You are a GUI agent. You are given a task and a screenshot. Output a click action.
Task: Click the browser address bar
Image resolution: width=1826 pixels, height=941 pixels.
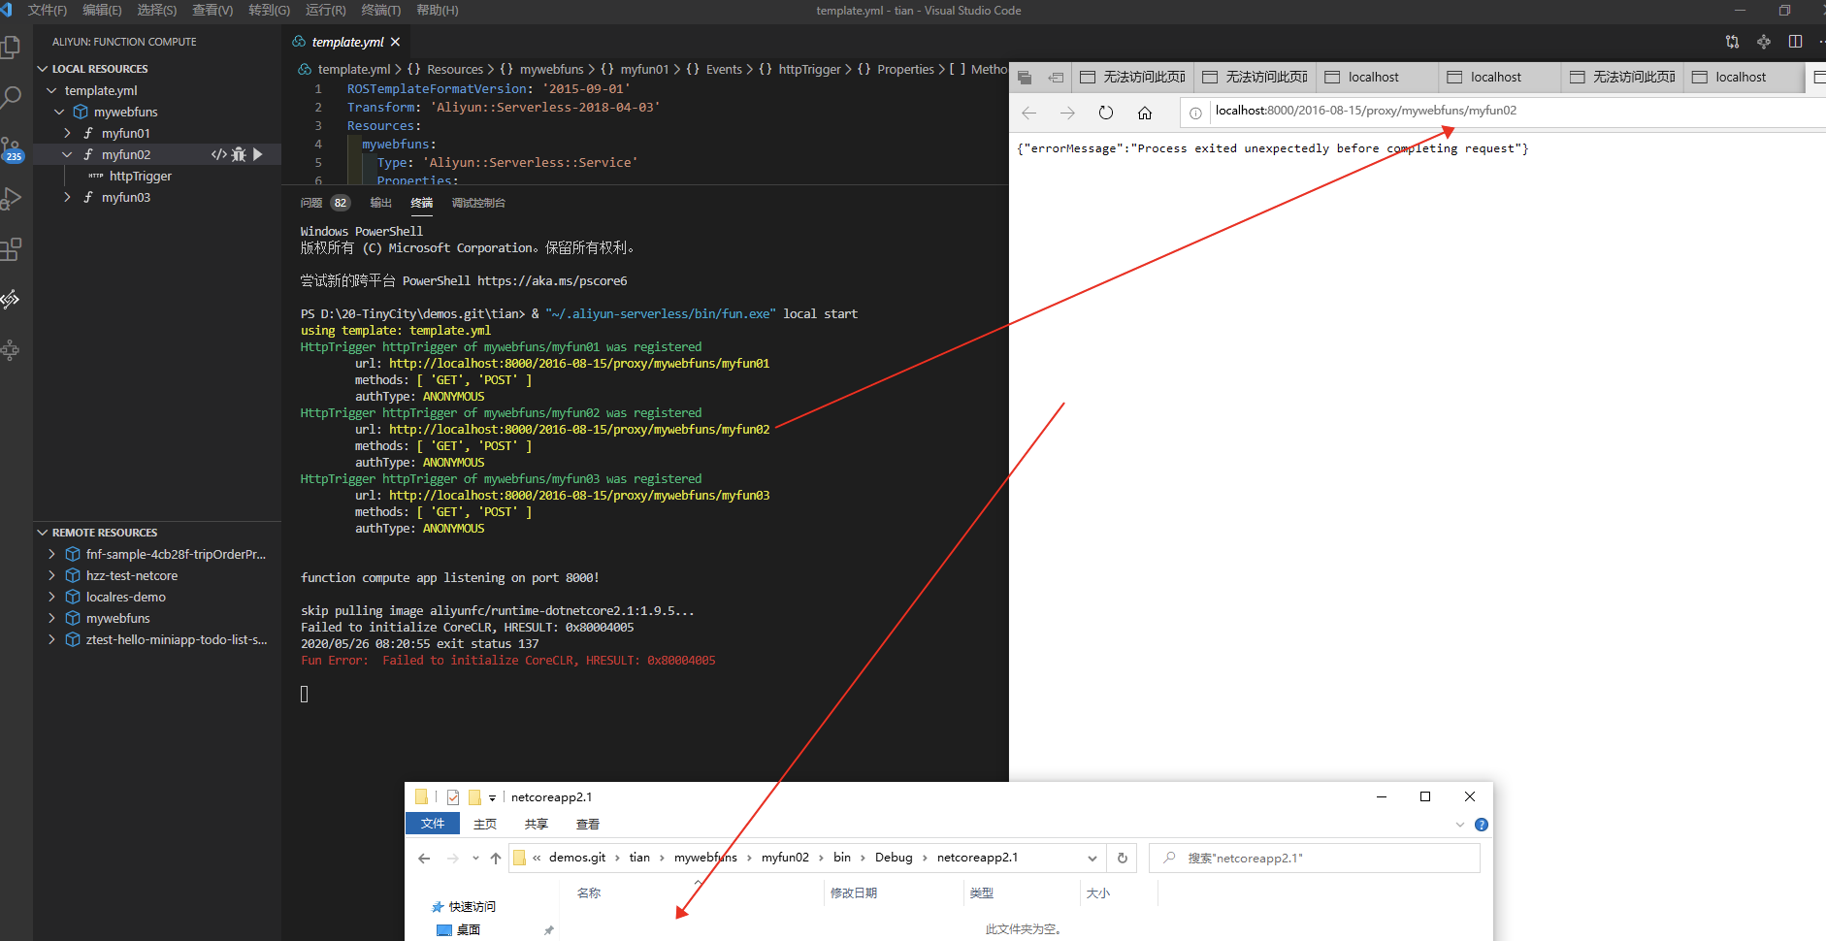(x=1407, y=111)
